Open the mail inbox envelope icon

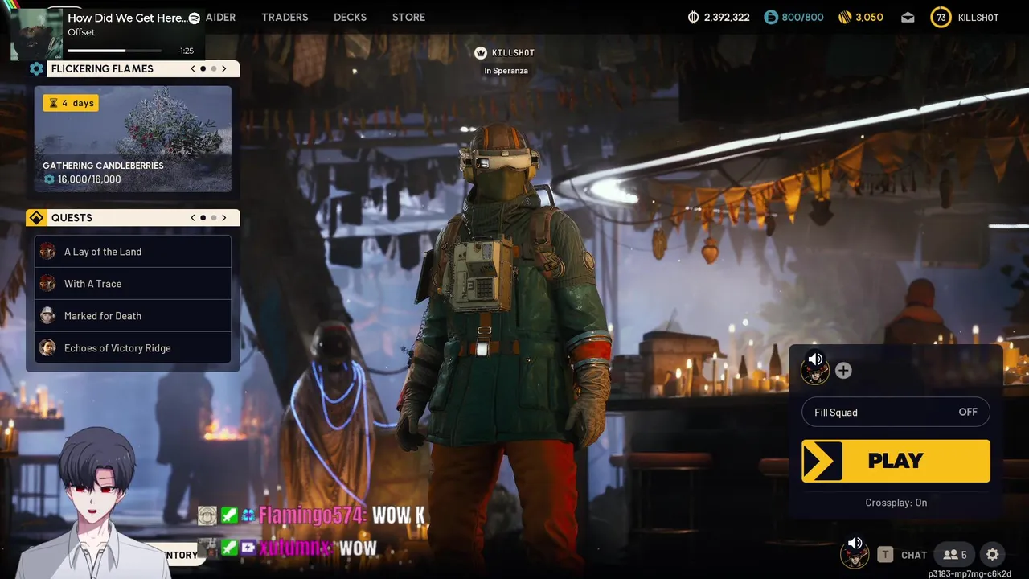coord(908,17)
